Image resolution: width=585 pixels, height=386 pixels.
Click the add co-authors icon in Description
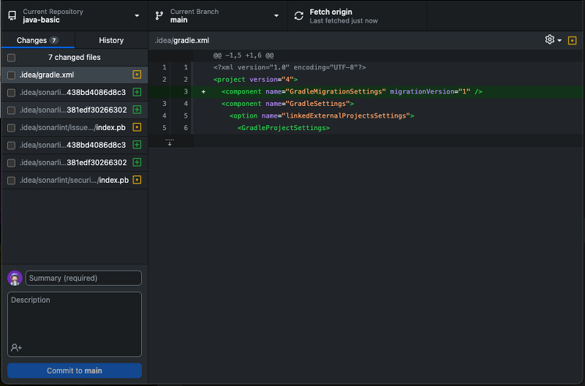click(16, 347)
